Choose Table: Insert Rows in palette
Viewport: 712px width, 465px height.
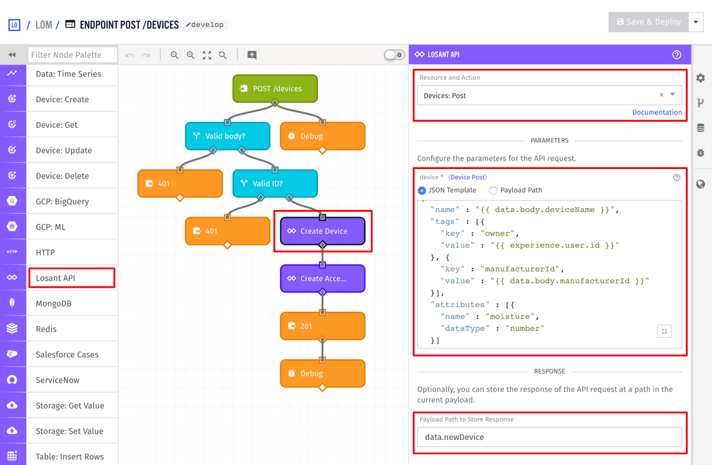[72, 456]
